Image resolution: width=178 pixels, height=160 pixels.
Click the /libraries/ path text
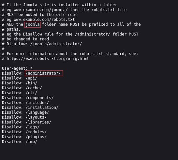pyautogui.click(x=38, y=122)
